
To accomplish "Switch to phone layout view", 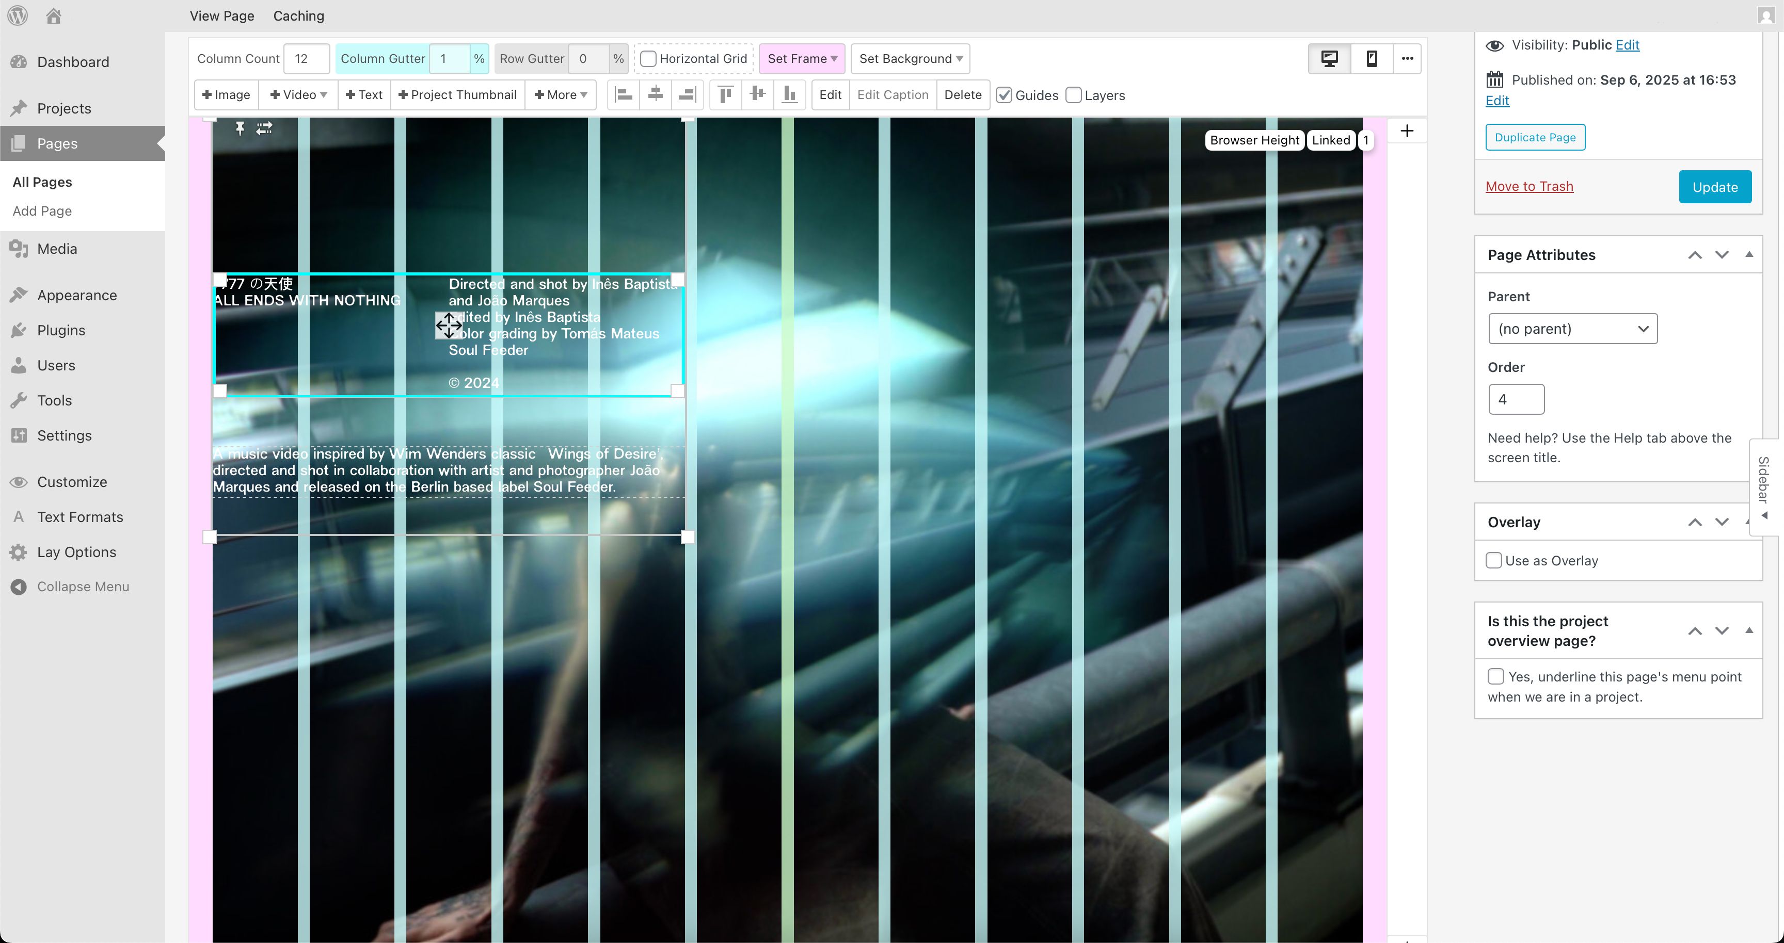I will 1371,59.
